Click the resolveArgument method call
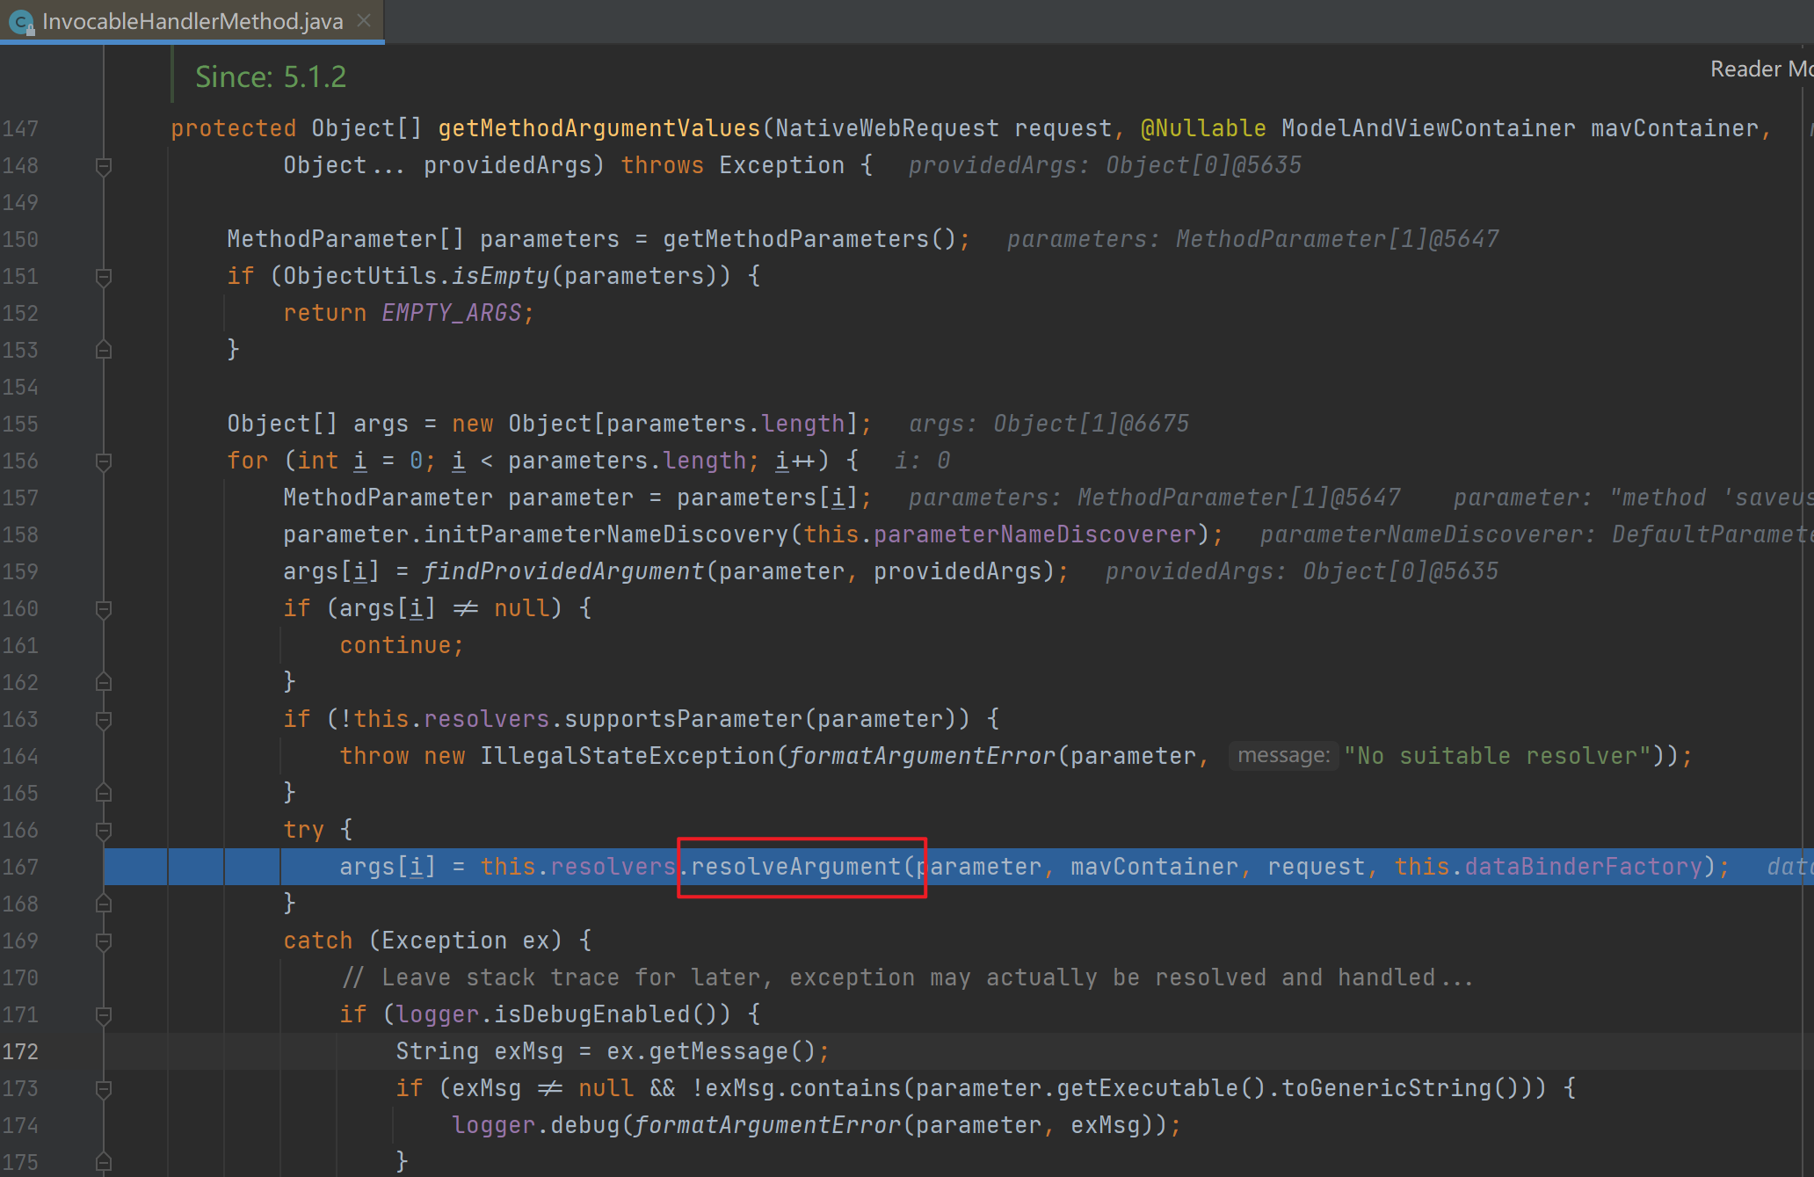The height and width of the screenshot is (1177, 1814). (795, 867)
